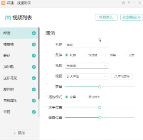Choose 全屏 playback mode
Image resolution: width=143 pixels, height=140 pixels.
coord(66,97)
